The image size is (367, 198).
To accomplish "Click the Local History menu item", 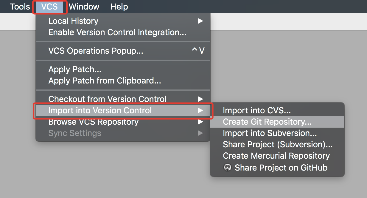I will pyautogui.click(x=123, y=21).
